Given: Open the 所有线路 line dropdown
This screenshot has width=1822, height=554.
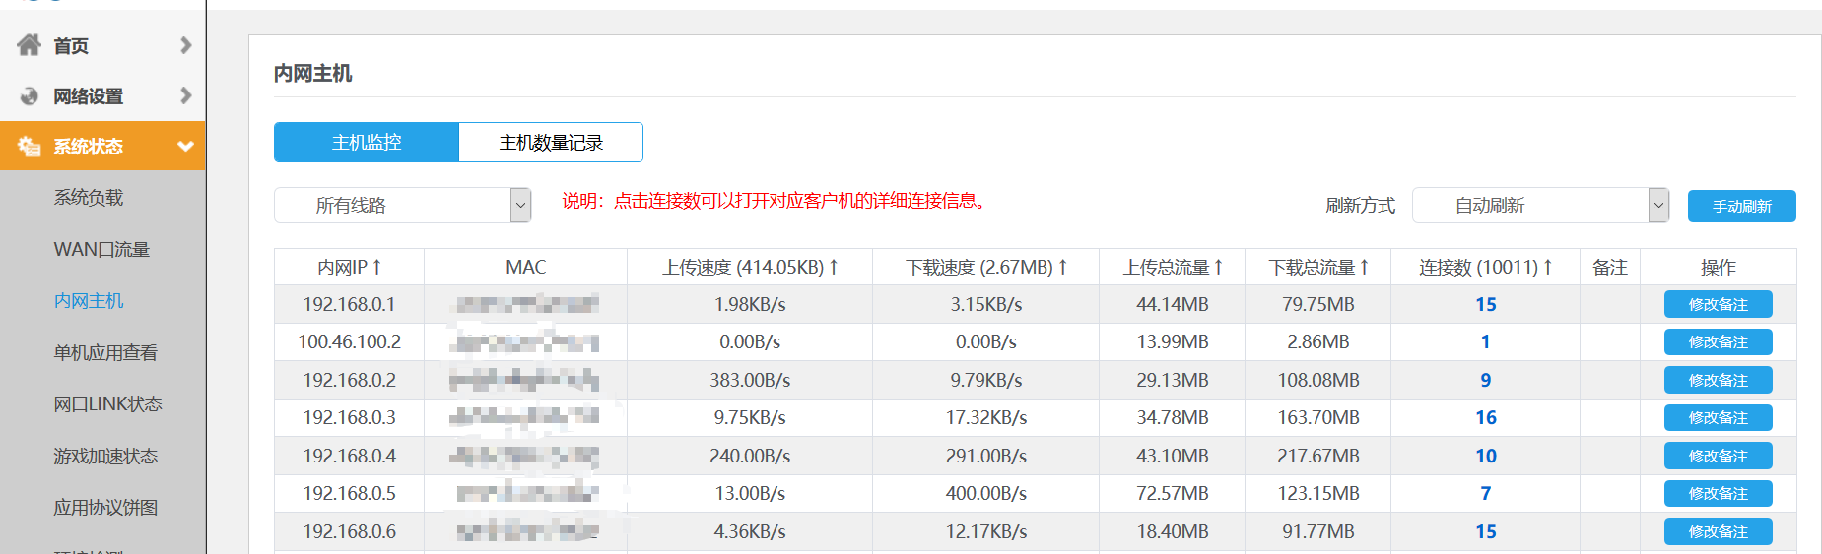Looking at the screenshot, I should tap(520, 206).
